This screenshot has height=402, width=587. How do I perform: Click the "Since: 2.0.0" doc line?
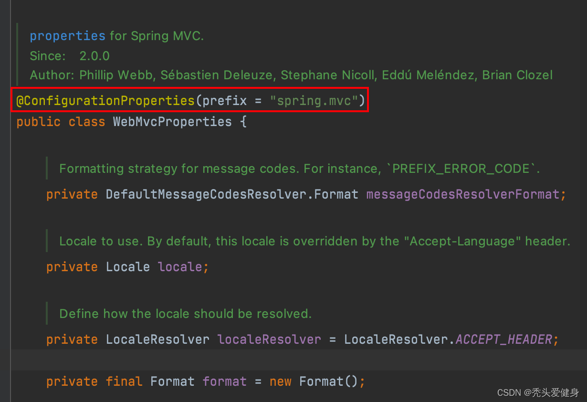(x=70, y=56)
